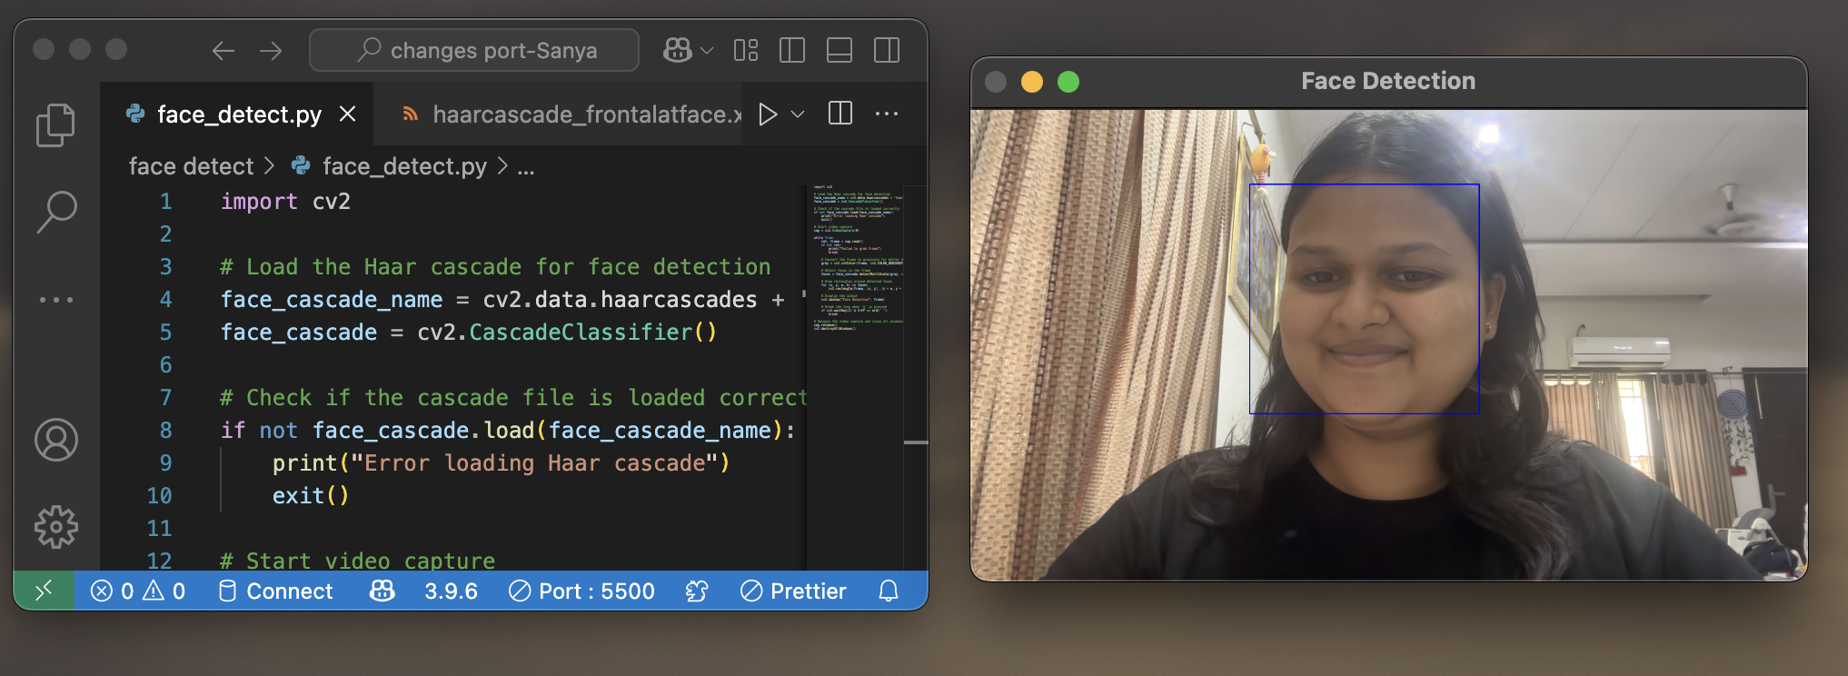Screen dimensions: 1848x676
Task: Expand the run options dropdown arrow
Action: [798, 114]
